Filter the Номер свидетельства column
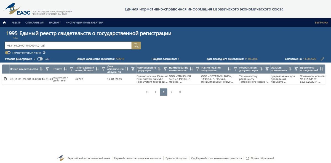This screenshot has height=163, width=331. tap(47, 69)
